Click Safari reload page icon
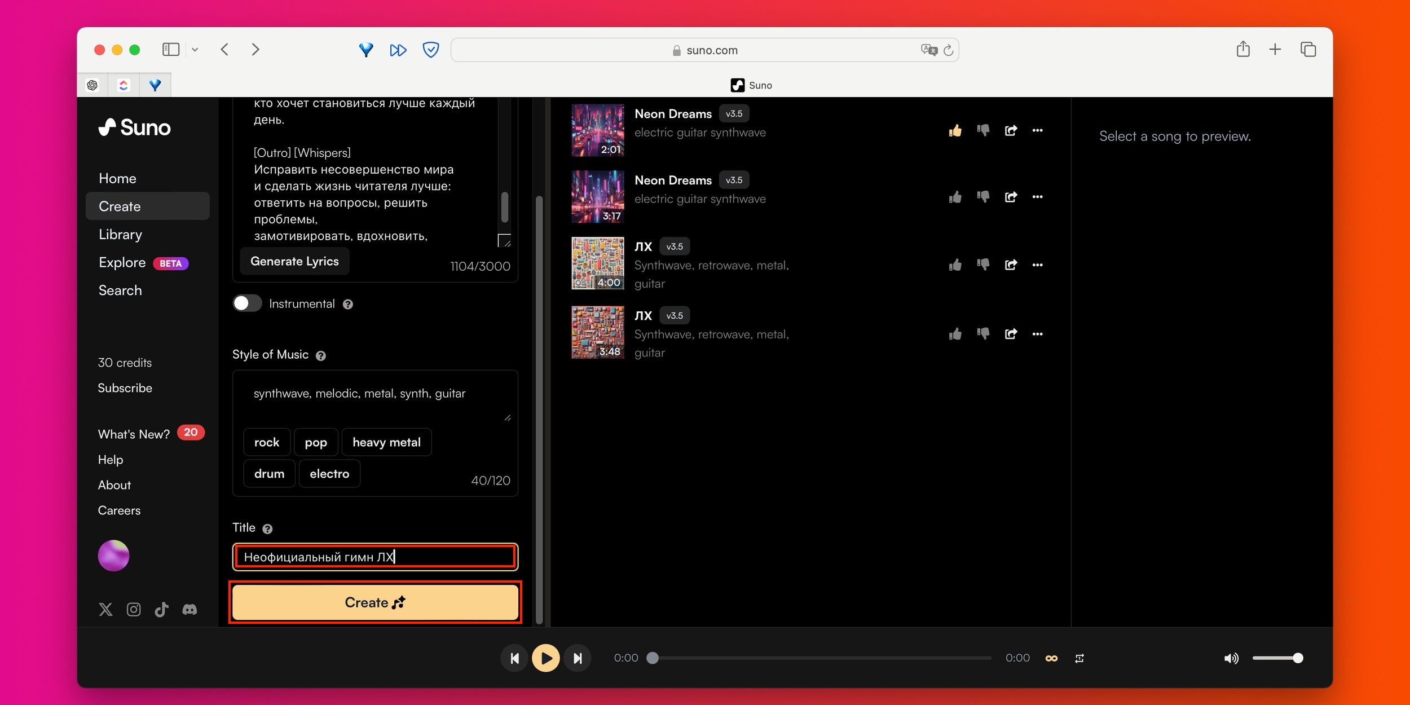The image size is (1410, 705). 949,50
